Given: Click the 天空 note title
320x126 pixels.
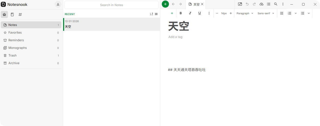Looking at the screenshot, I should coord(179,26).
